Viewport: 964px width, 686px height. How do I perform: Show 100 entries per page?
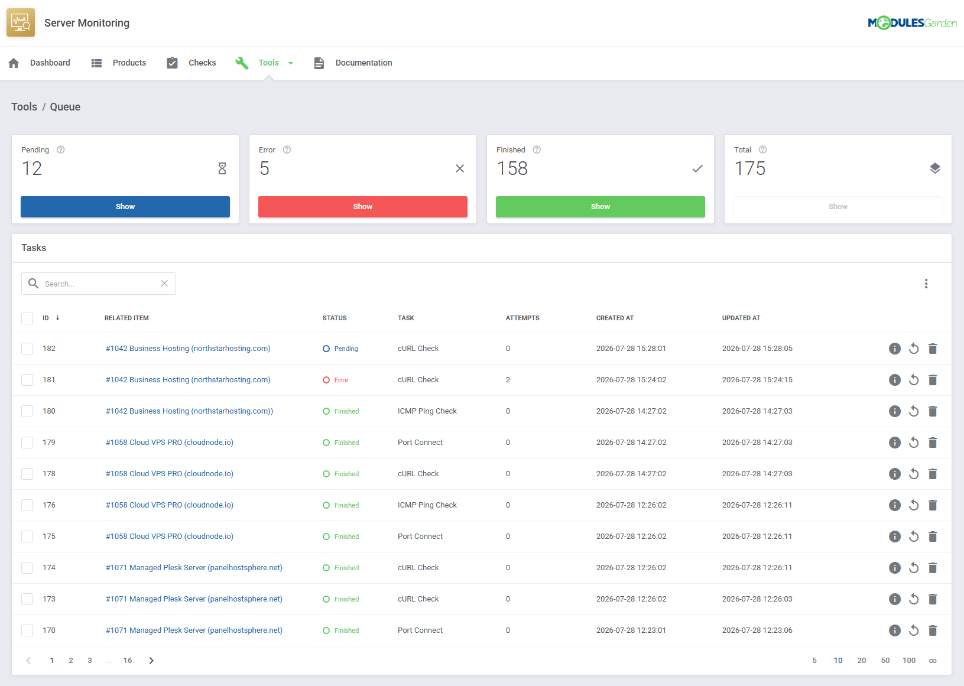pos(909,661)
